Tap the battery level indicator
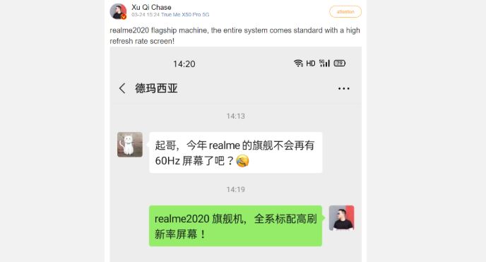The height and width of the screenshot is (262, 486). coord(339,63)
